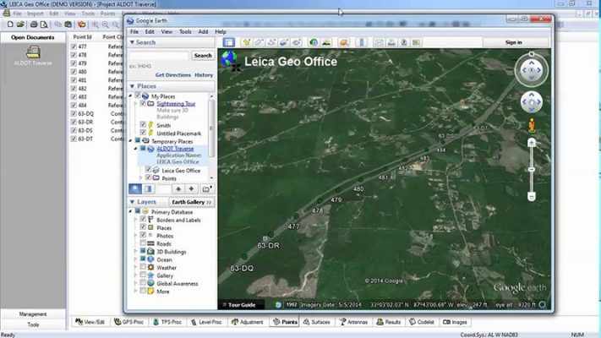Open the ALDOT Traverse project icon
Screen dimensions: 601x338
(33, 52)
